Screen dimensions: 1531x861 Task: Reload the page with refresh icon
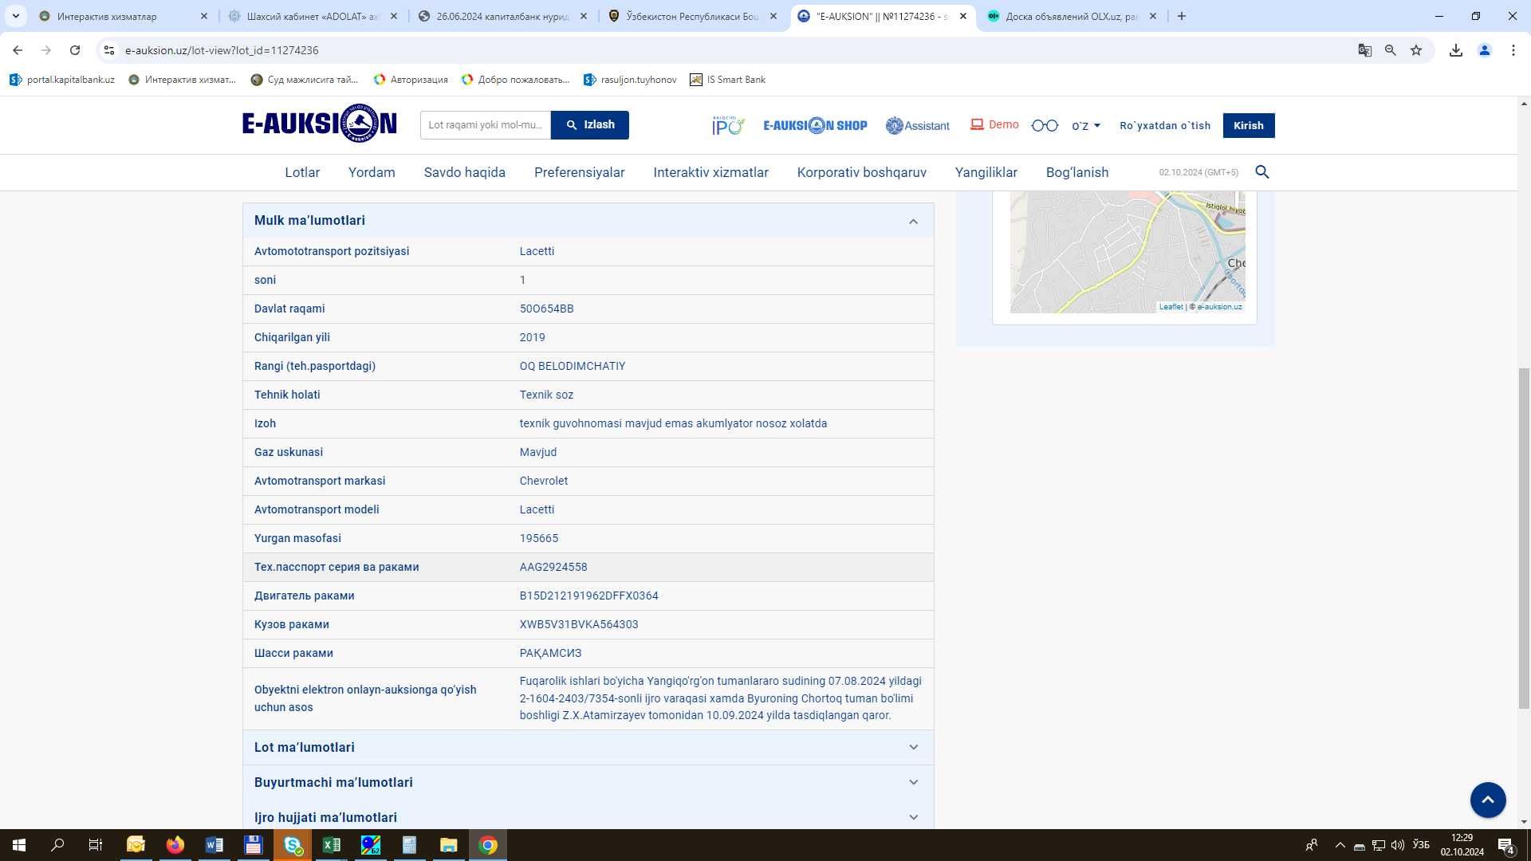(75, 50)
